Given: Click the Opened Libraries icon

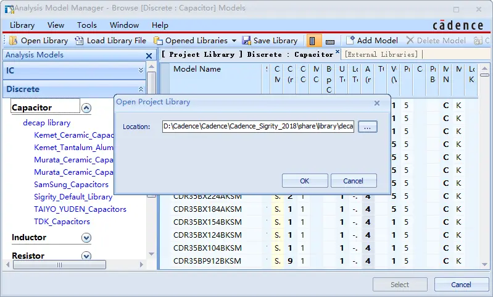Looking at the screenshot, I should click(158, 41).
